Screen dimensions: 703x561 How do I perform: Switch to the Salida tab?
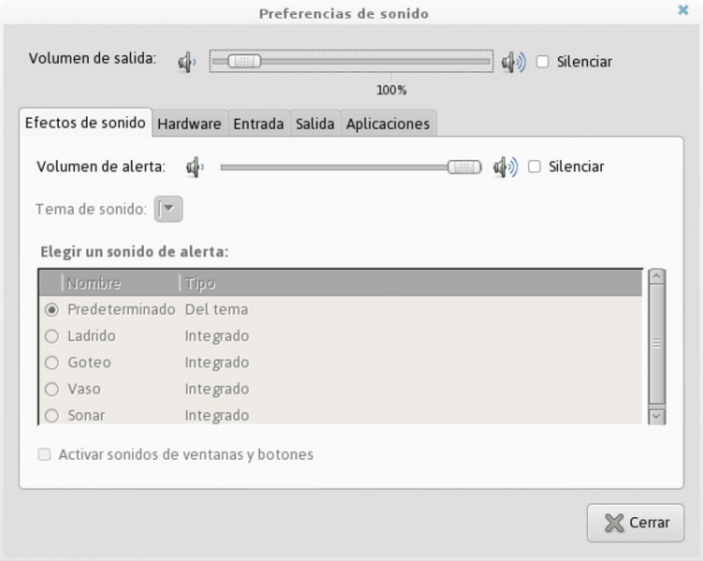coord(315,123)
